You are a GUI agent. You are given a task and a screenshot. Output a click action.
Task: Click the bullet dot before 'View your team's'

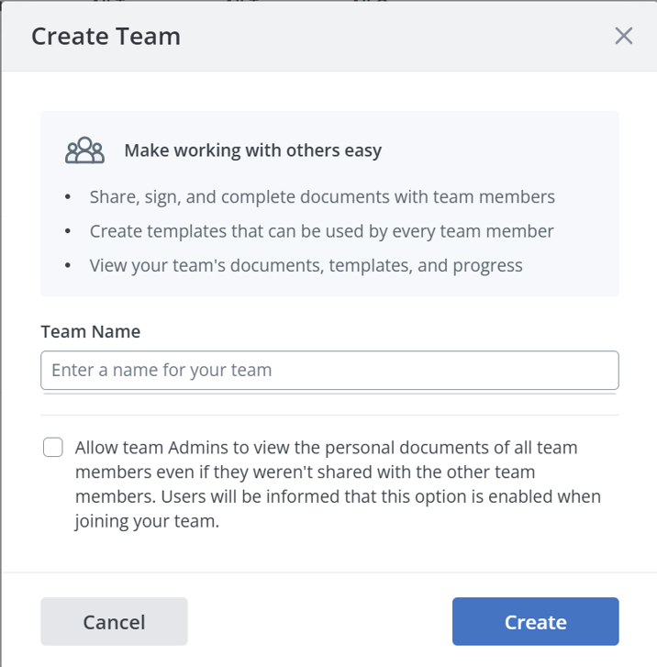68,267
